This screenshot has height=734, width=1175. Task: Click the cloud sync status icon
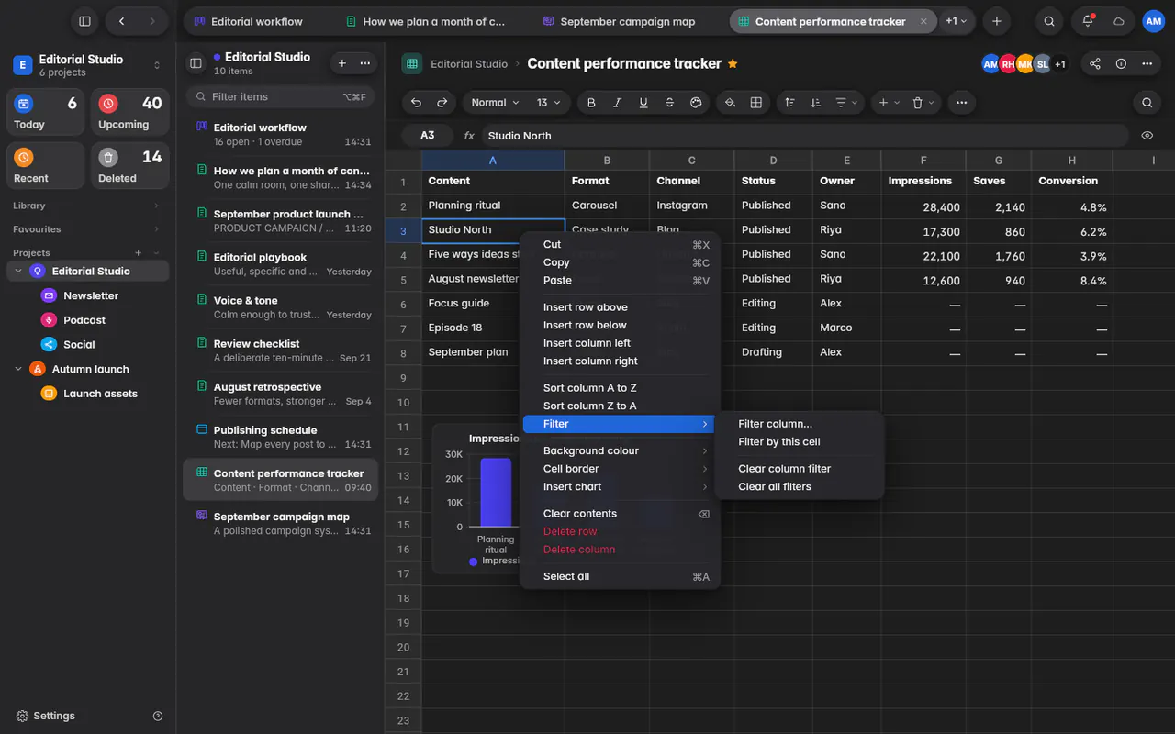click(x=1118, y=21)
